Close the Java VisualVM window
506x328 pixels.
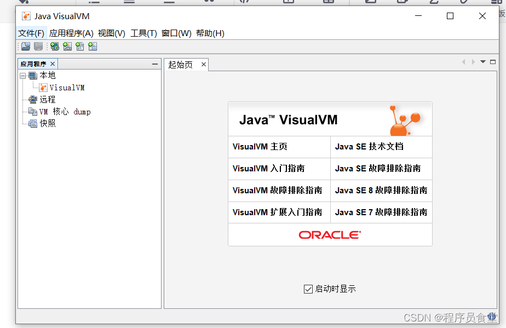(482, 16)
